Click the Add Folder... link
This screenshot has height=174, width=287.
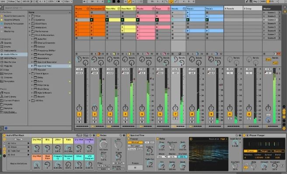click(10, 112)
